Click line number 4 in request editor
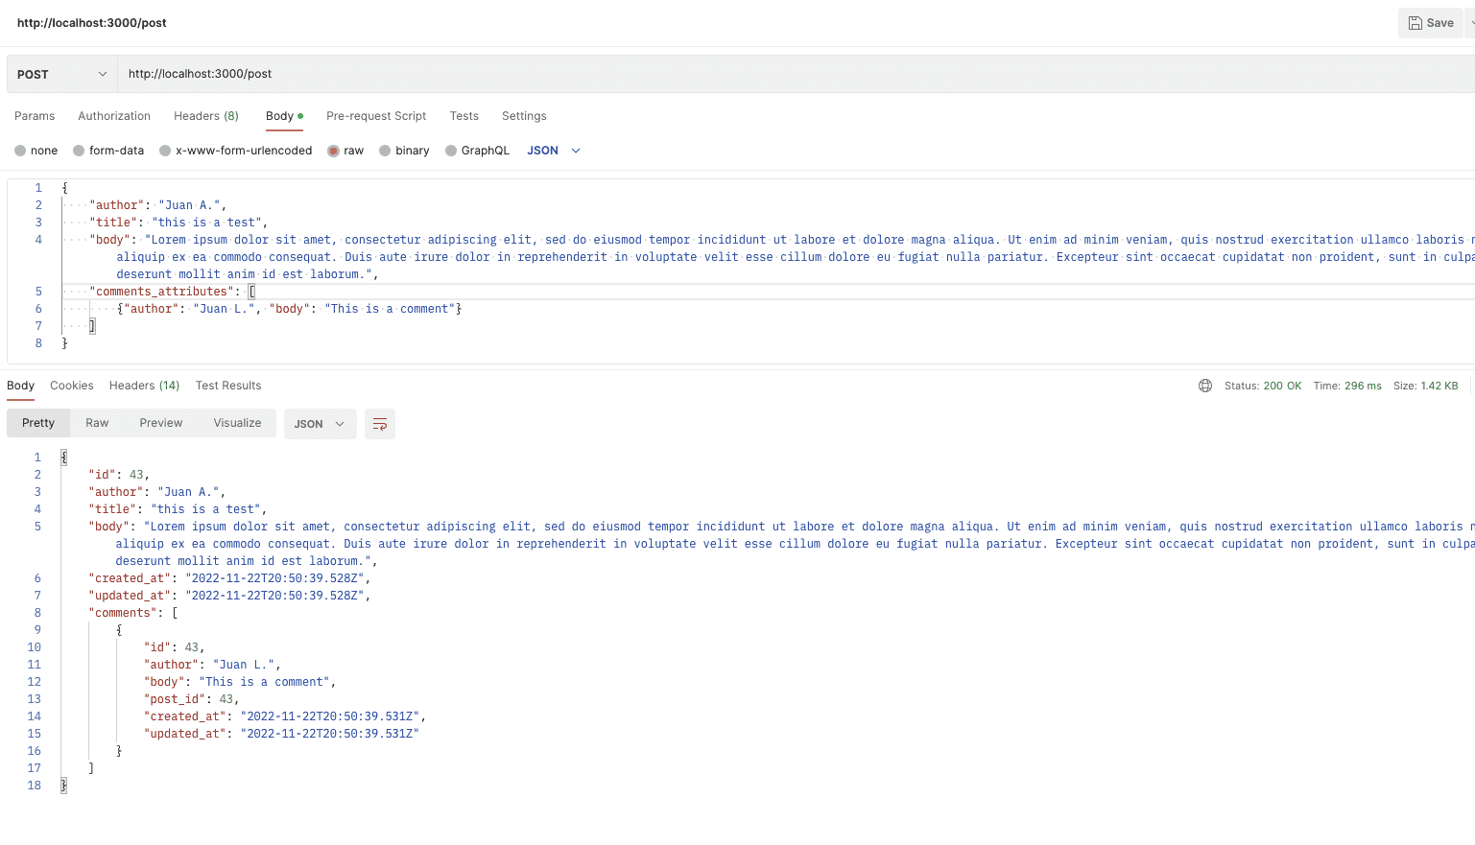The height and width of the screenshot is (845, 1475). (x=38, y=240)
